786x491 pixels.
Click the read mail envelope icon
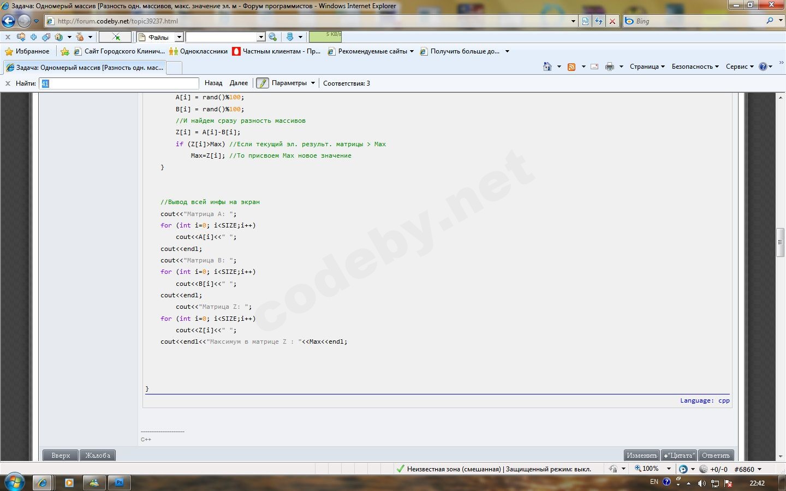[594, 67]
